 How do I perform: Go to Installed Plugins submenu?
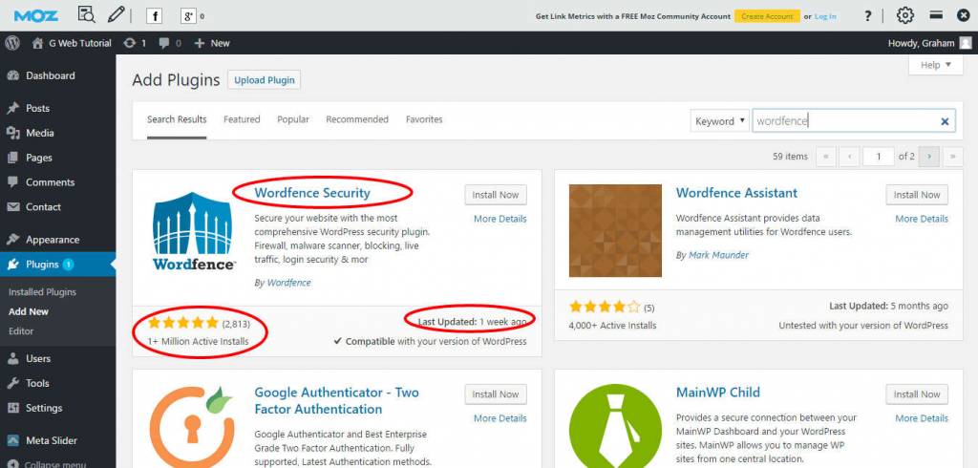[x=42, y=292]
